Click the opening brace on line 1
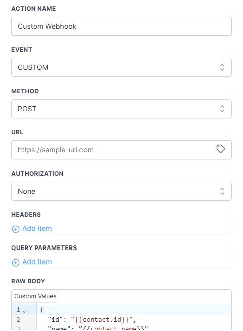Image resolution: width=243 pixels, height=331 pixels. coord(42,310)
